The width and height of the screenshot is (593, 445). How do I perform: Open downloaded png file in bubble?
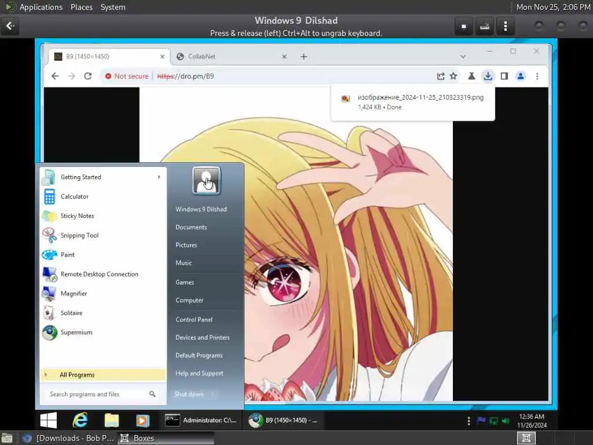pyautogui.click(x=412, y=102)
